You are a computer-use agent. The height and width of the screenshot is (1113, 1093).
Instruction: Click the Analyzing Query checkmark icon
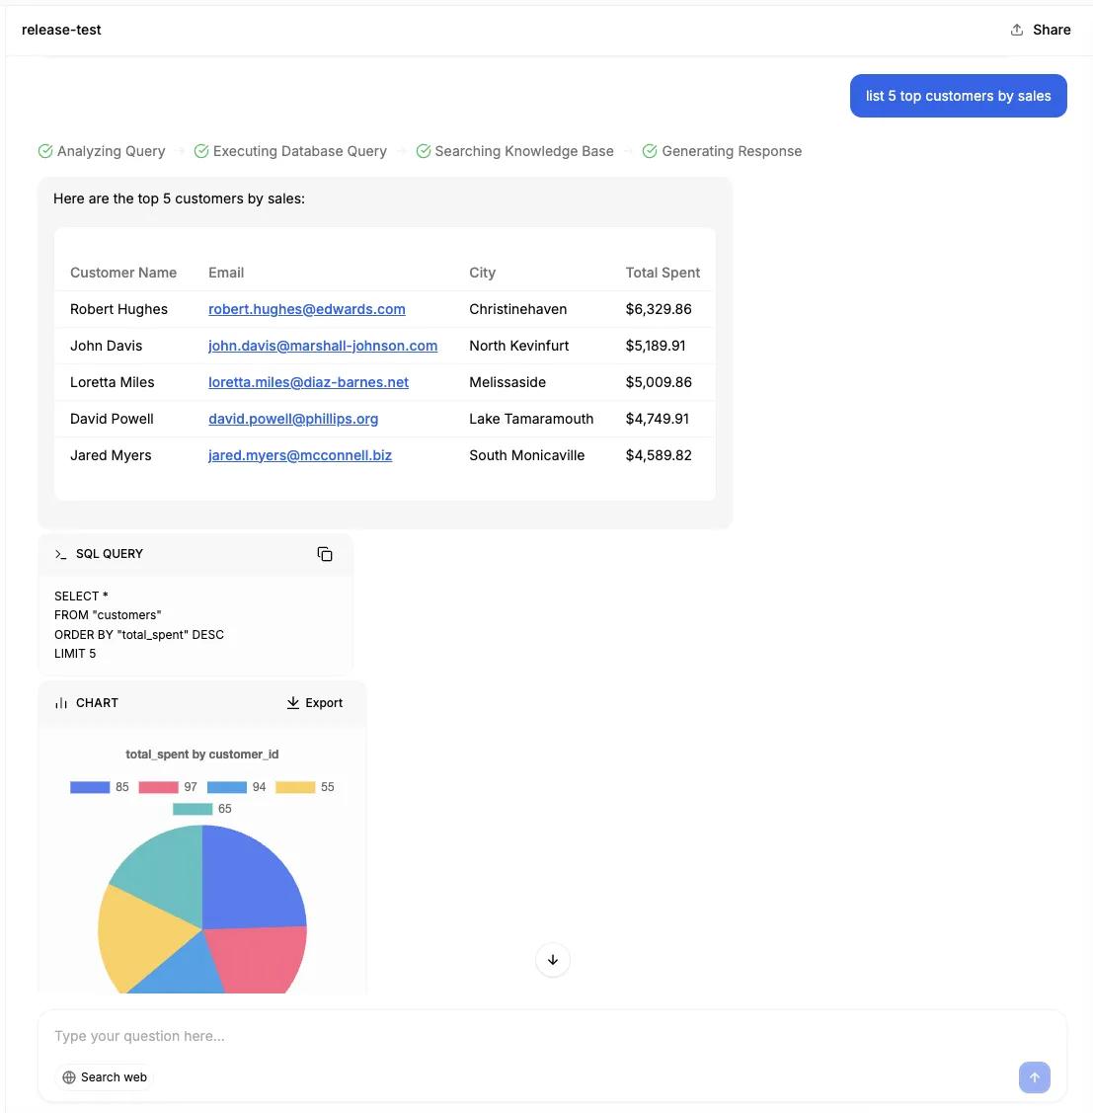point(45,151)
